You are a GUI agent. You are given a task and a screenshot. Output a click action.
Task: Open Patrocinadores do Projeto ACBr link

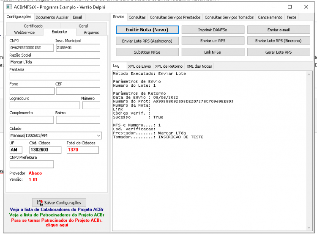(x=57, y=215)
